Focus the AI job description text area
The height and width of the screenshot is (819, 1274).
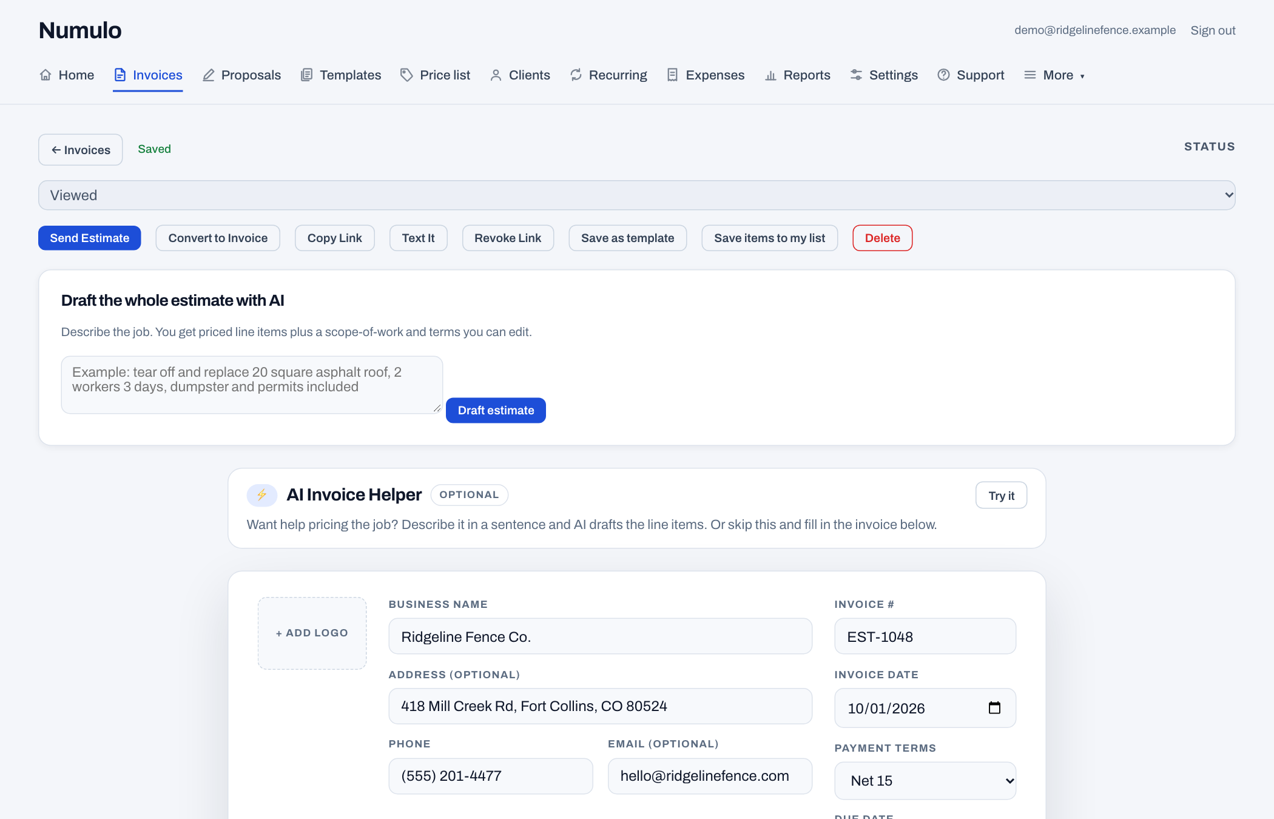tap(252, 385)
